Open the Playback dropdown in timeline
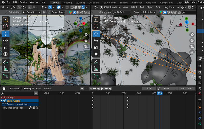This screenshot has width=204, height=129. point(16,89)
